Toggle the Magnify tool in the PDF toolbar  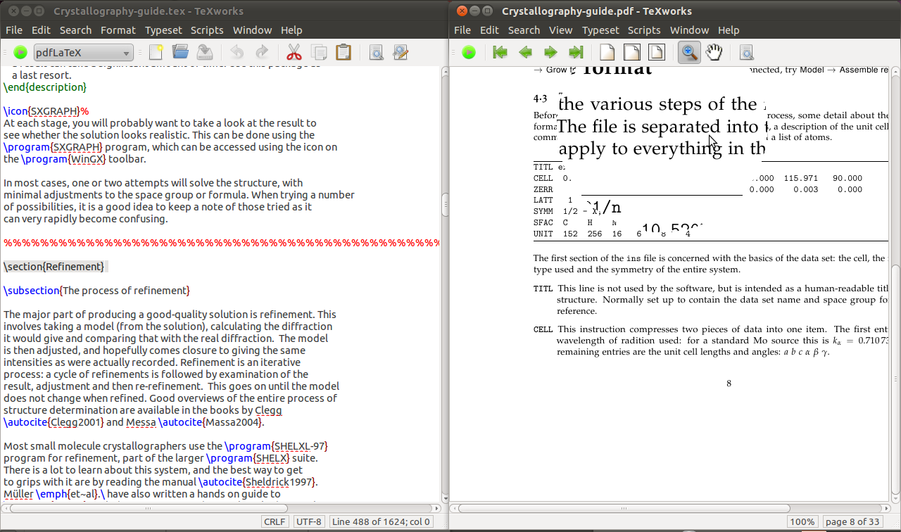tap(689, 52)
